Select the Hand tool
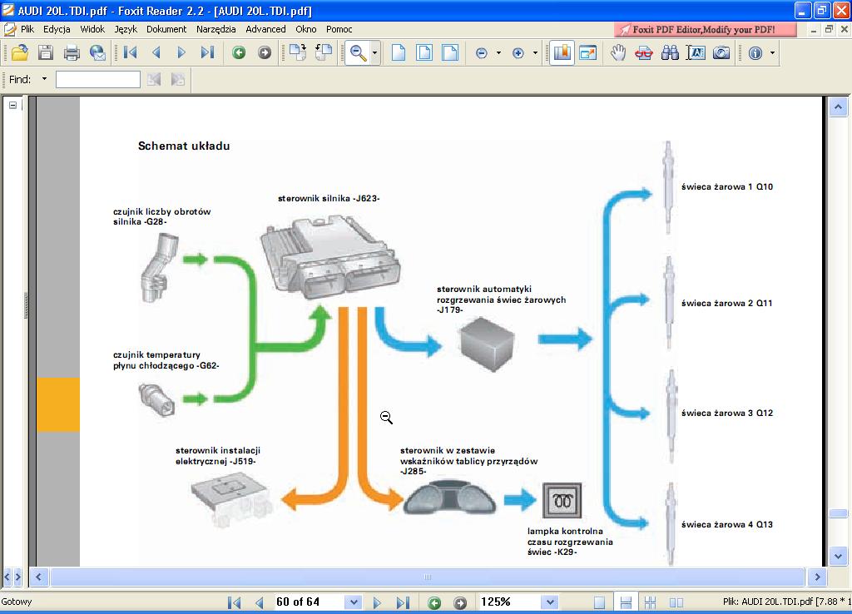Screen dimensions: 852x614 pyautogui.click(x=617, y=53)
